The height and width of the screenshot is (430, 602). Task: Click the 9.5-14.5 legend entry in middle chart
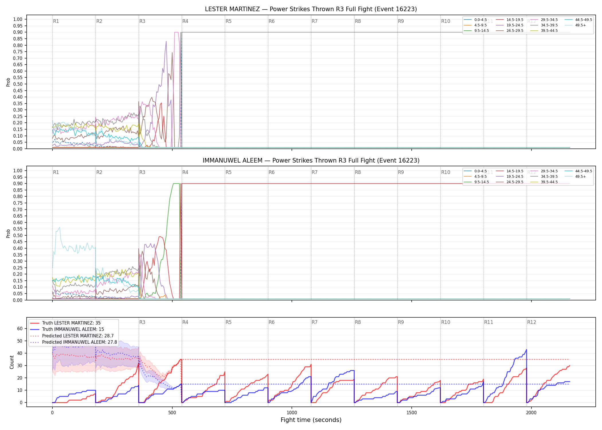pyautogui.click(x=477, y=182)
